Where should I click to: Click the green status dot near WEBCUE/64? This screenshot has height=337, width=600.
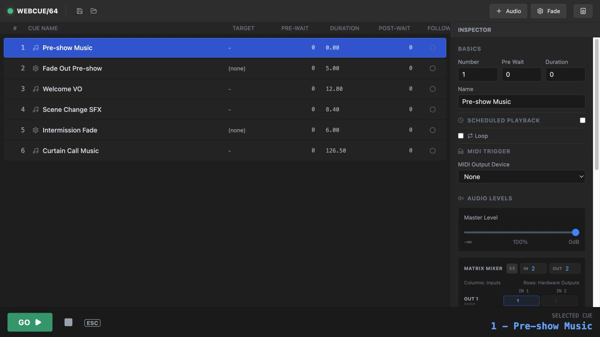point(10,11)
